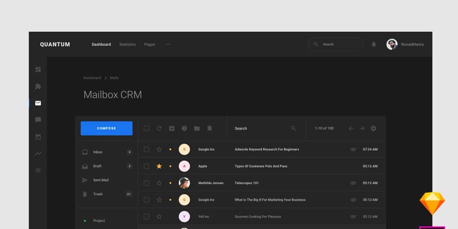Click the report spam icon in toolbar
Image resolution: width=458 pixels, height=229 pixels.
click(x=184, y=128)
